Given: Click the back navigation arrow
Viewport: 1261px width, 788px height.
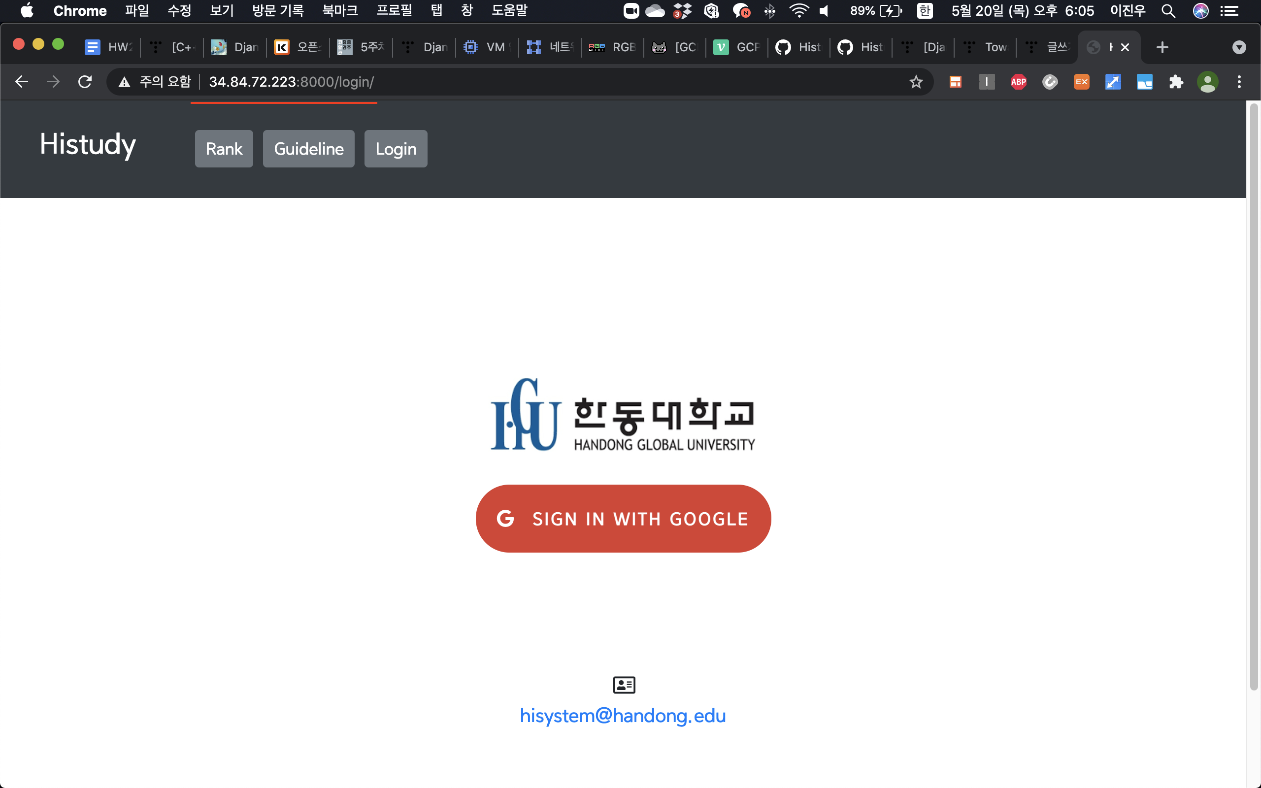Looking at the screenshot, I should tap(21, 82).
